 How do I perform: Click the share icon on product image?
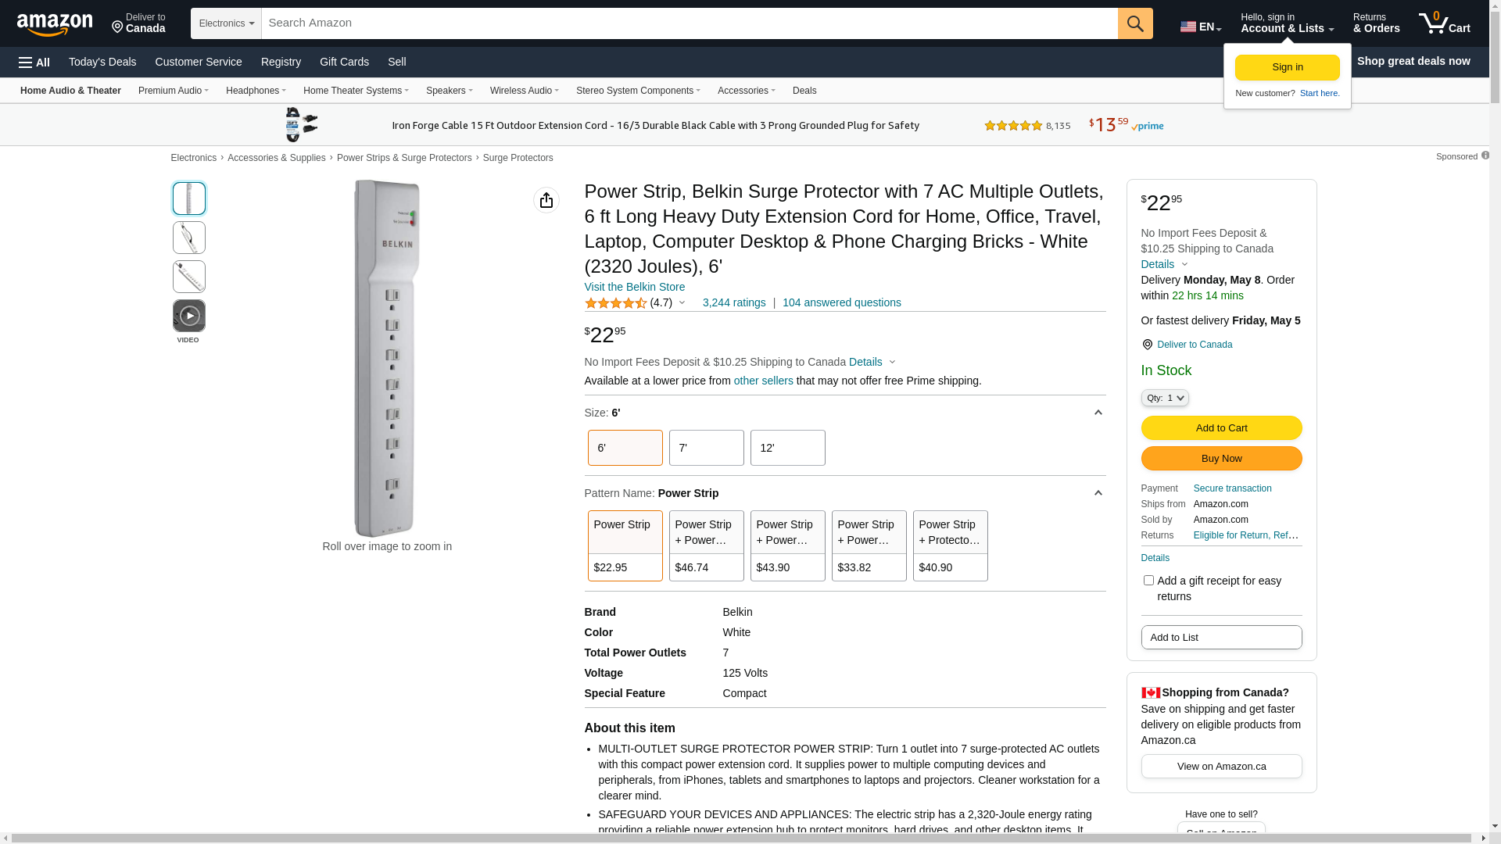(546, 200)
